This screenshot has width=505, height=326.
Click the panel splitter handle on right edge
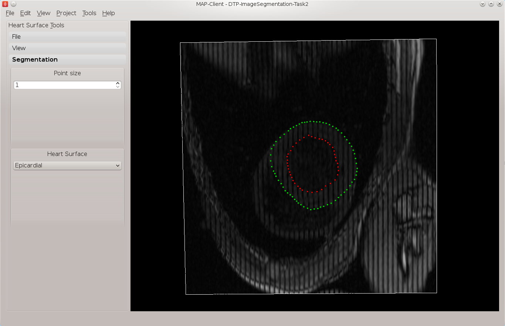(x=504, y=163)
